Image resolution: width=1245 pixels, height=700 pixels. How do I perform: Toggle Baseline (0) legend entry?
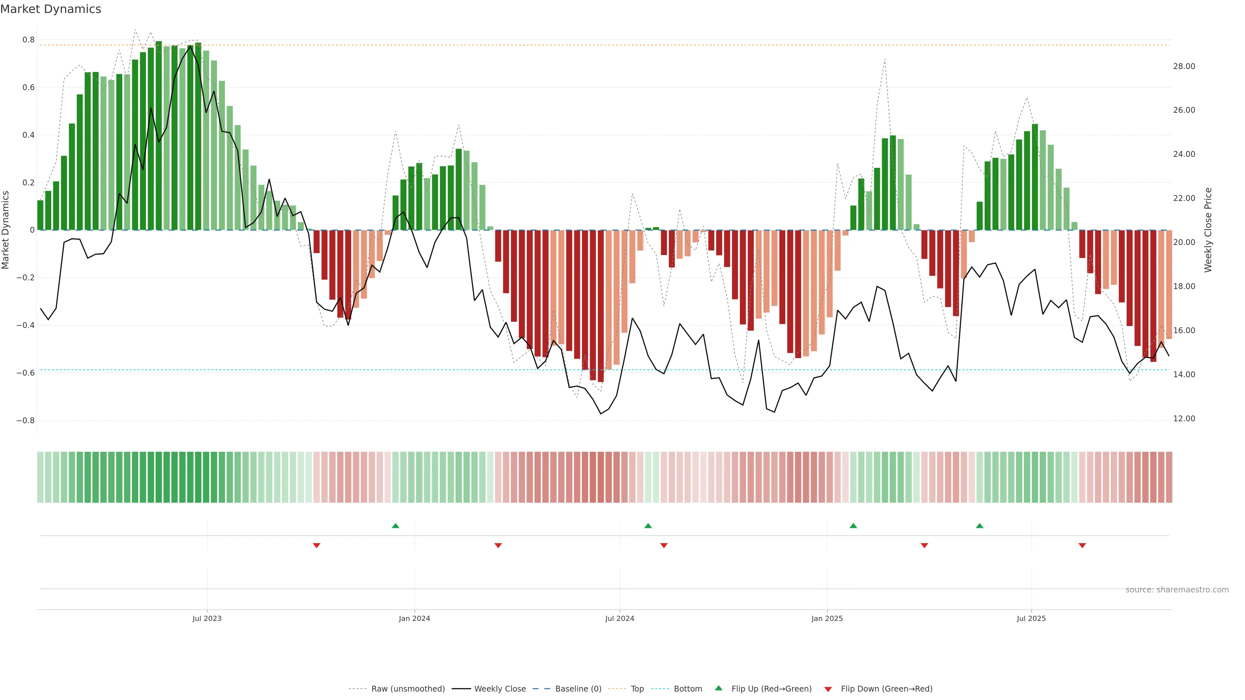point(578,689)
